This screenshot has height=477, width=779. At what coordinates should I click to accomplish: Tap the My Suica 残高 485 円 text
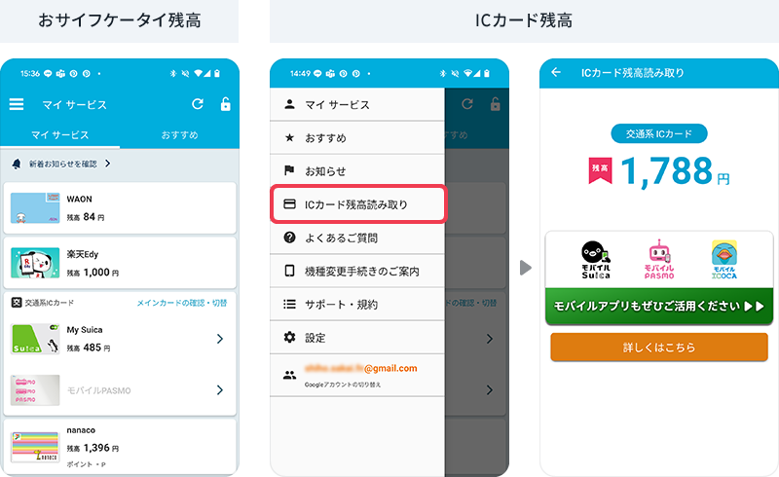89,348
